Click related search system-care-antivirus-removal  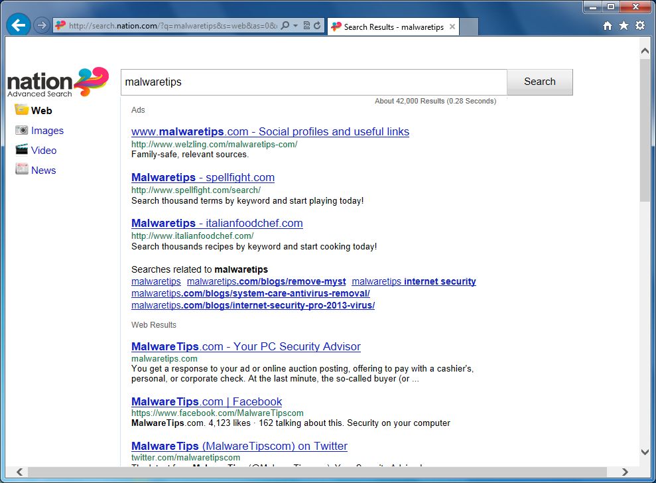coord(251,293)
